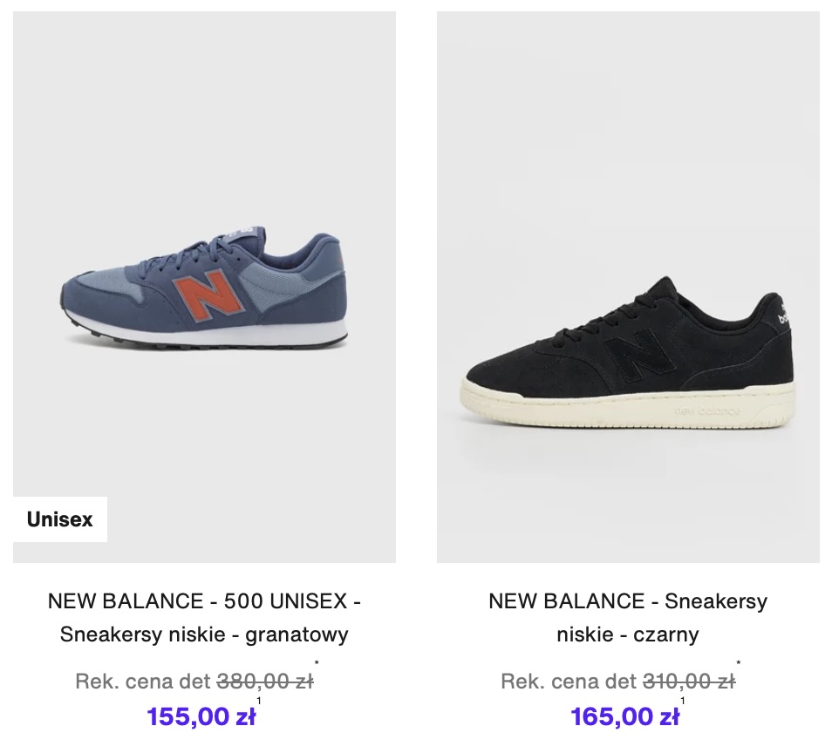Click the Unisex badge on the navy sneaker
Image resolution: width=832 pixels, height=753 pixels.
click(x=59, y=519)
